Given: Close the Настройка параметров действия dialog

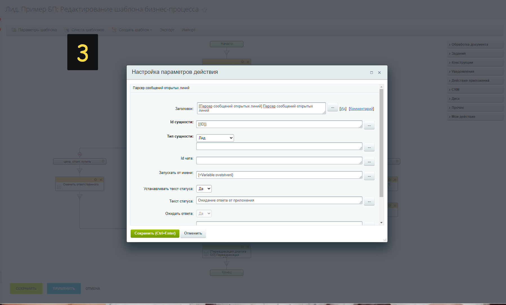Looking at the screenshot, I should pyautogui.click(x=379, y=72).
